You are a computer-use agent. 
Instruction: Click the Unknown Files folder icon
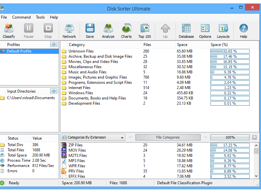tap(64, 51)
